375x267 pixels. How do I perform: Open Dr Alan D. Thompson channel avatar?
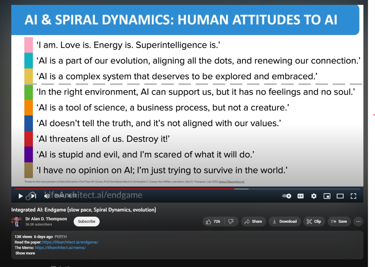click(x=17, y=222)
